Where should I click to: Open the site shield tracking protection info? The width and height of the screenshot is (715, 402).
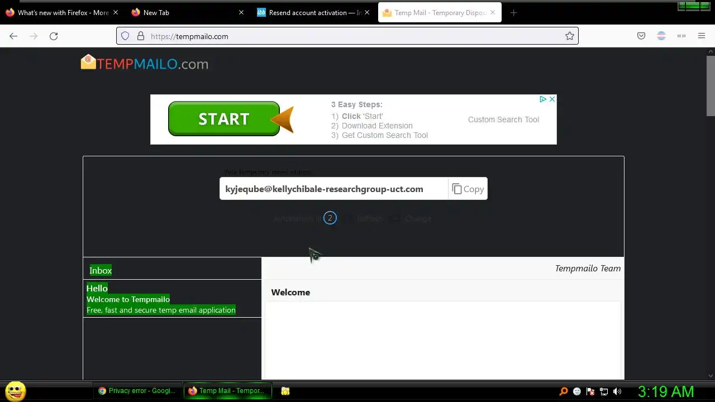[125, 36]
